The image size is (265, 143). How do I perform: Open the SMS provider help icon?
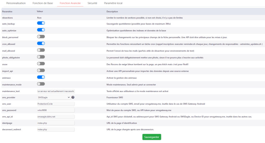pos(73,97)
